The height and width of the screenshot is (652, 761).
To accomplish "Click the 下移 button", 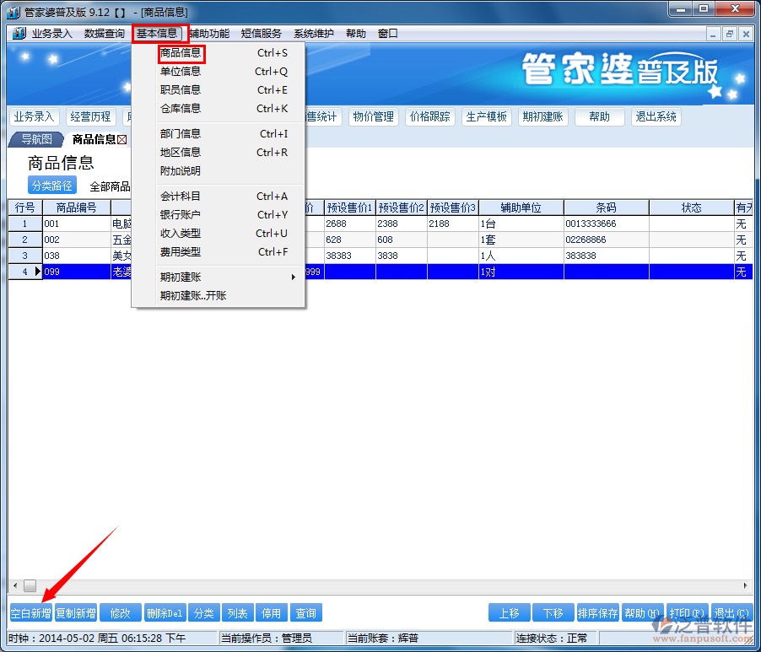I will [553, 613].
